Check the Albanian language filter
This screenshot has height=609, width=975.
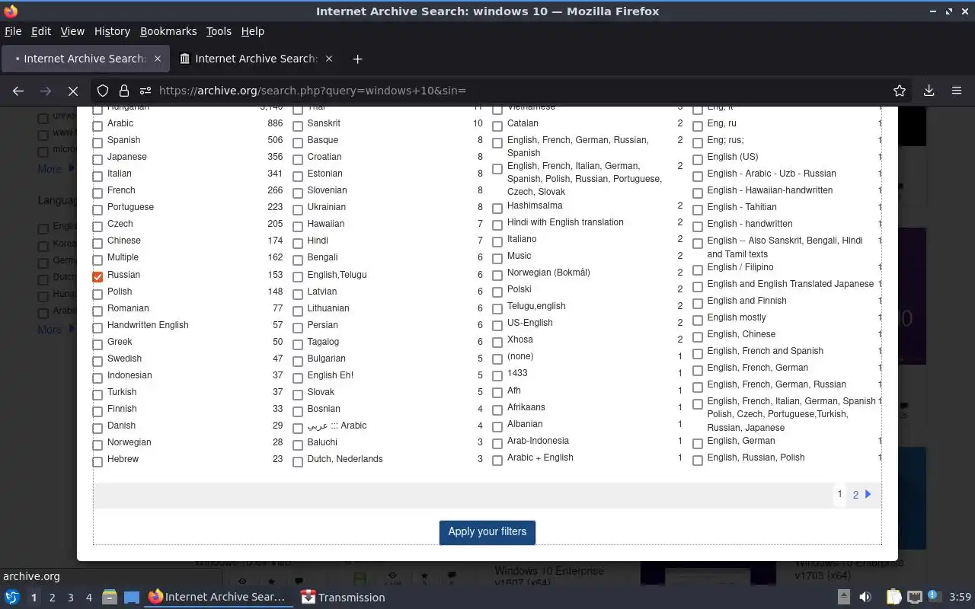pos(497,426)
